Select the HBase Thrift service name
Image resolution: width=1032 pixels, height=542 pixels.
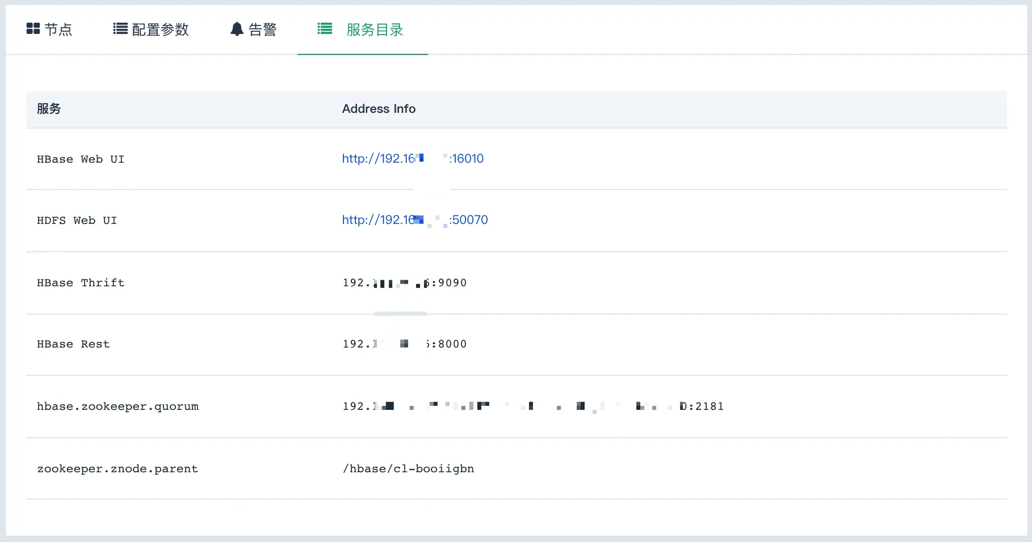[x=81, y=283]
